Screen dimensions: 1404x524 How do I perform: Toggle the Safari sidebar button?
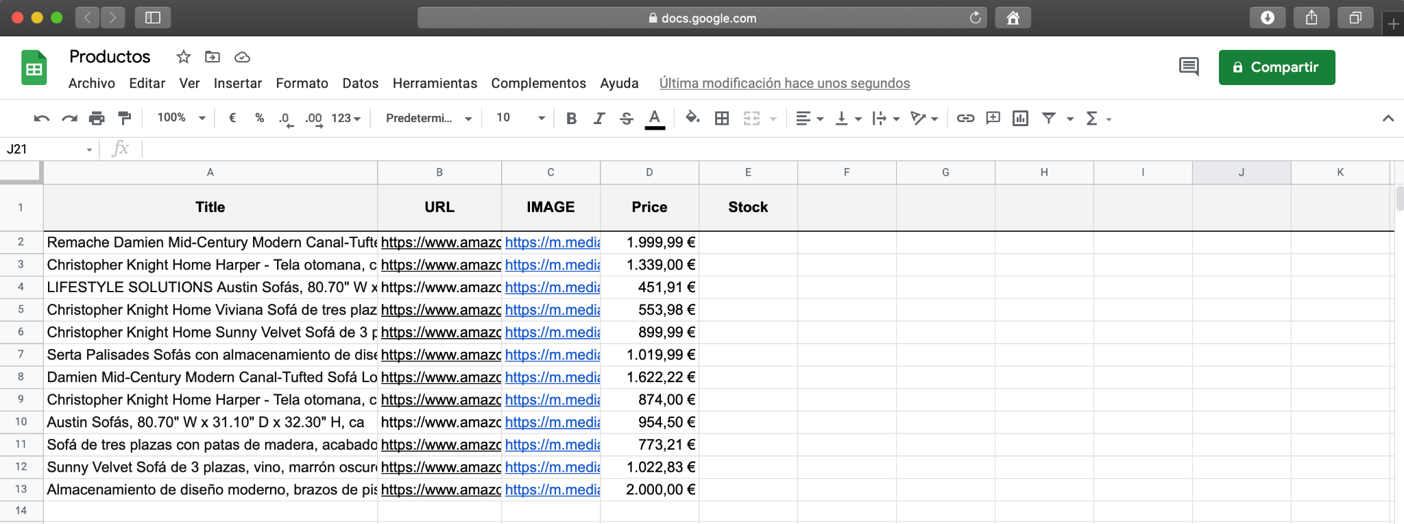click(x=153, y=18)
